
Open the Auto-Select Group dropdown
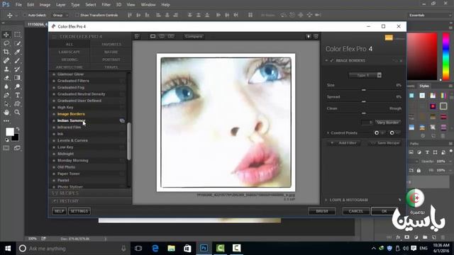pos(60,15)
